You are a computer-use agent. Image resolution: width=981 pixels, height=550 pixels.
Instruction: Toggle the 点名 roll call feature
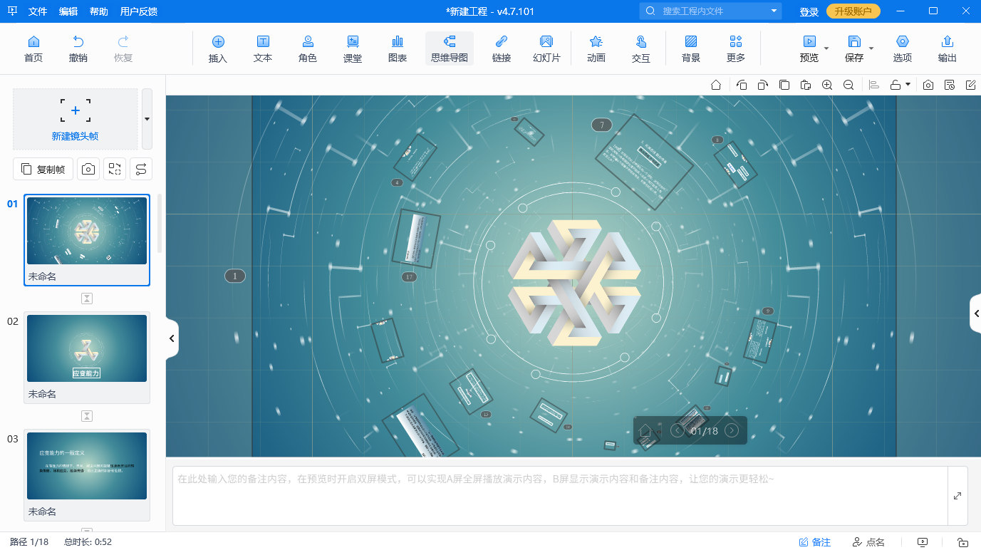[868, 542]
